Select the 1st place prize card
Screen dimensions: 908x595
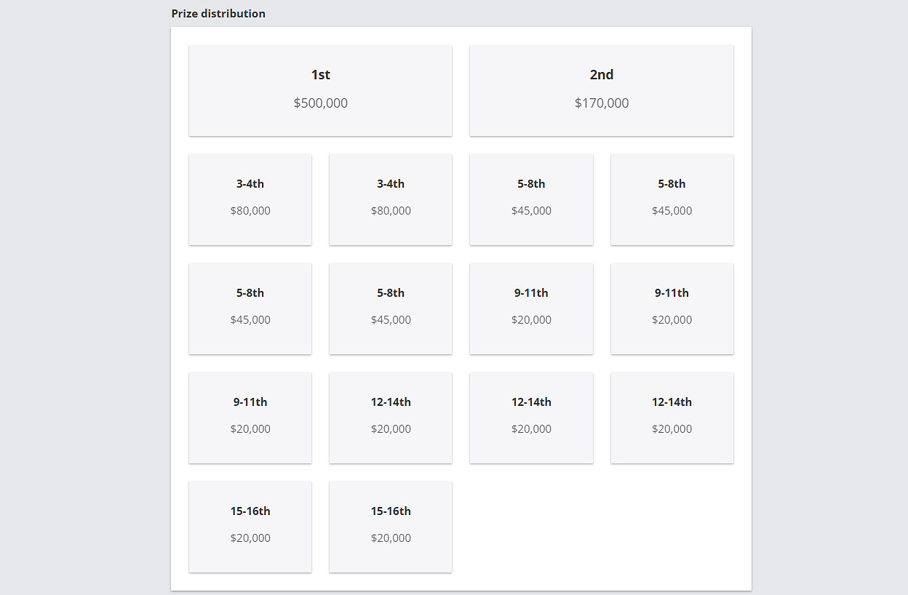pyautogui.click(x=320, y=90)
